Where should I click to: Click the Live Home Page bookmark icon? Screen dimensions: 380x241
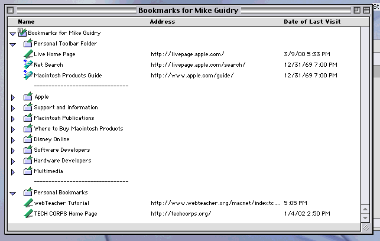28,54
